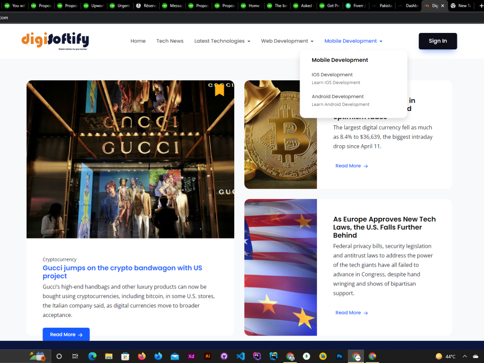Click blue Read More button for Gucci article
Image resolution: width=484 pixels, height=363 pixels.
[66, 334]
